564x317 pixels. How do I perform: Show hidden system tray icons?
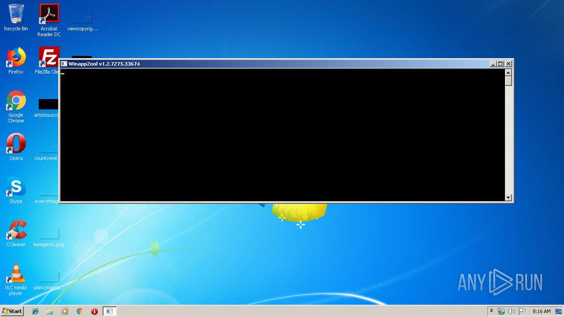[x=491, y=311]
